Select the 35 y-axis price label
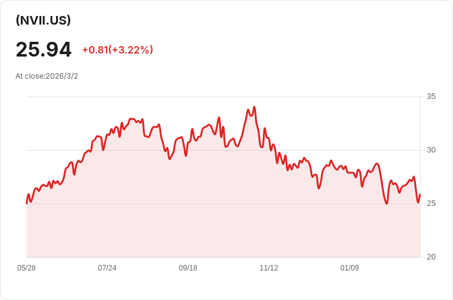Viewport: 453px width, 300px height. [431, 97]
